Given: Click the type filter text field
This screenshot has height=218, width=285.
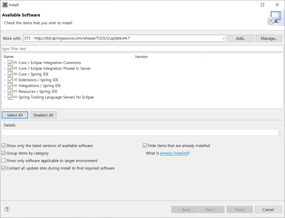Looking at the screenshot, I should (142, 49).
